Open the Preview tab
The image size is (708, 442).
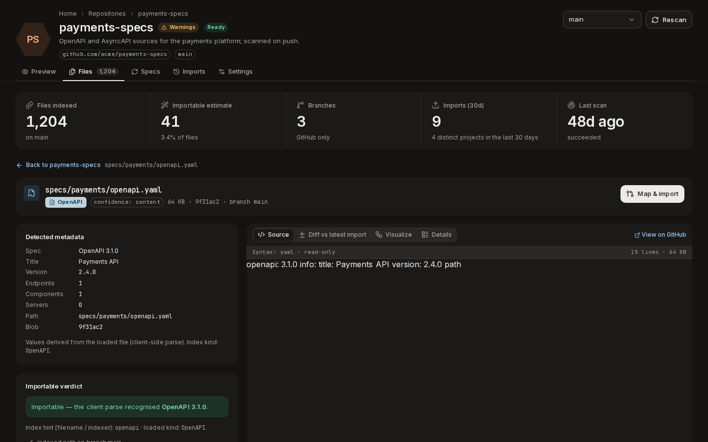click(x=39, y=72)
